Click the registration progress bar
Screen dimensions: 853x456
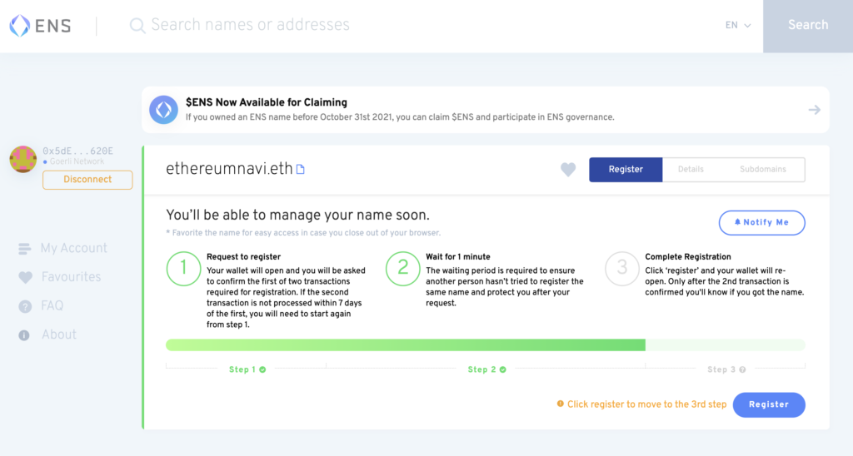click(x=486, y=344)
